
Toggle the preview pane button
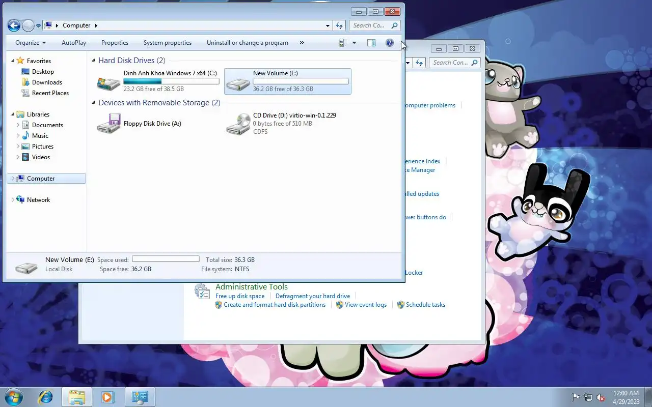pyautogui.click(x=371, y=43)
